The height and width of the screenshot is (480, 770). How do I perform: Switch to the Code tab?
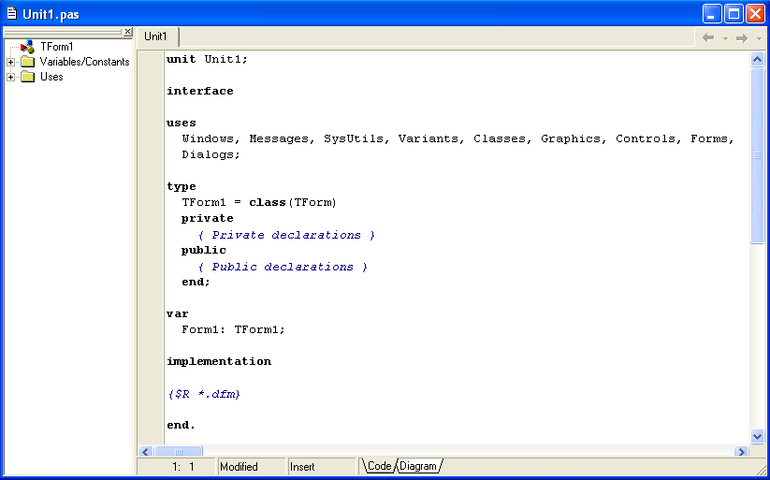point(379,466)
